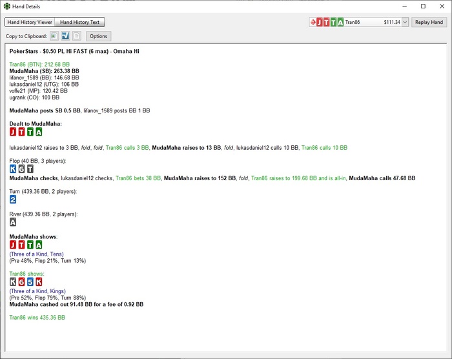Switch to the Hand History Viewer tab
452x359 pixels.
pyautogui.click(x=30, y=22)
